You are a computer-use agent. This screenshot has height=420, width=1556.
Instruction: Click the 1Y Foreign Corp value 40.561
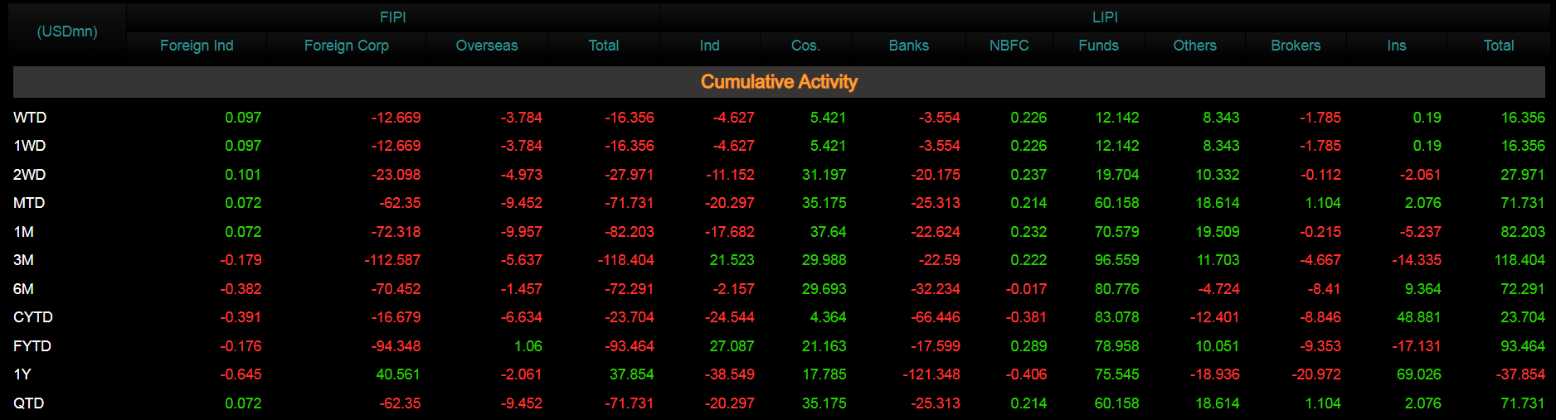[x=398, y=374]
